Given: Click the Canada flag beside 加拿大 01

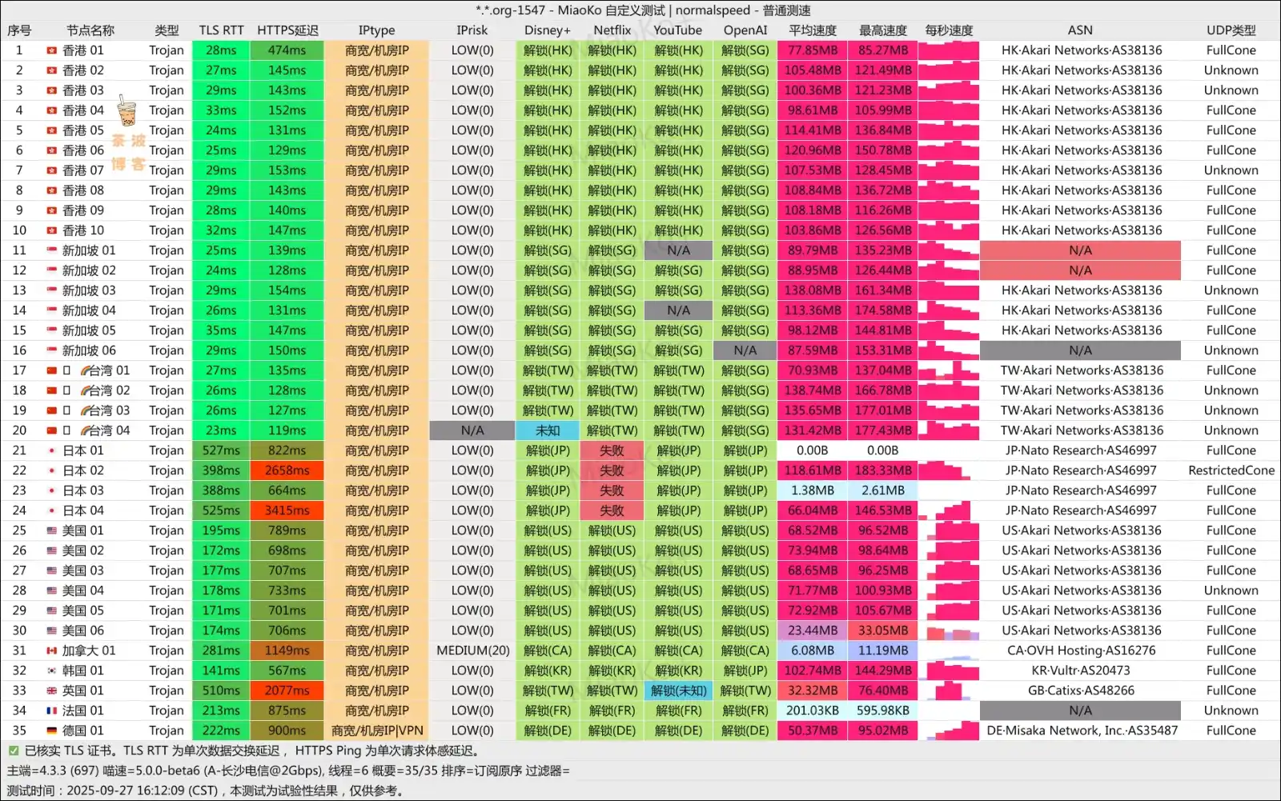Looking at the screenshot, I should 51,651.
